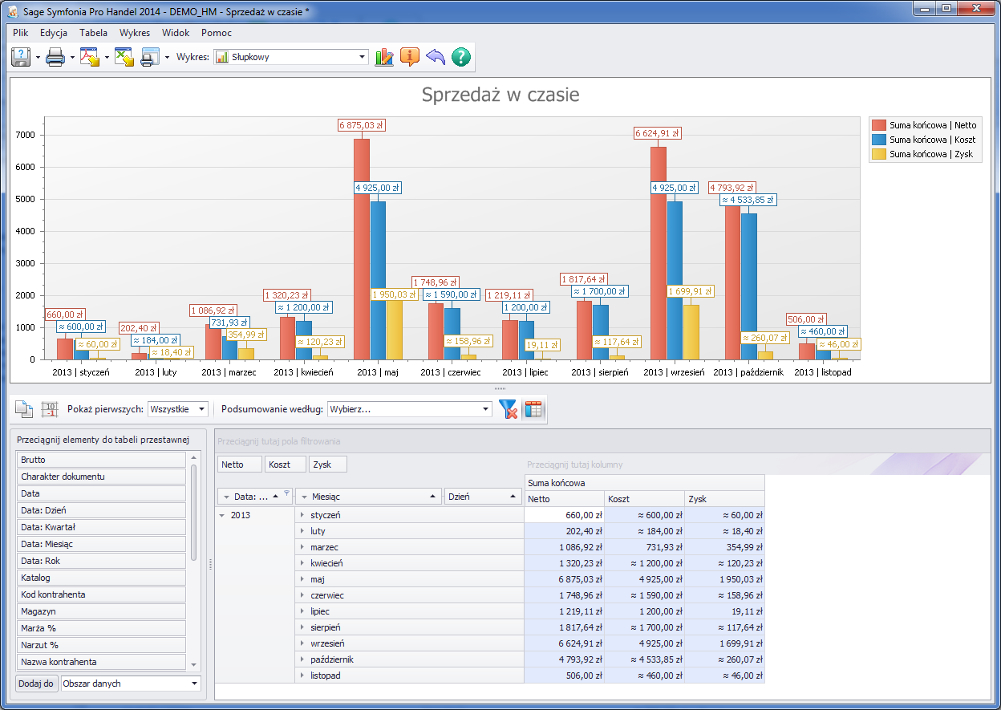Click the red Netto legend swatch
The image size is (1001, 710).
point(879,125)
